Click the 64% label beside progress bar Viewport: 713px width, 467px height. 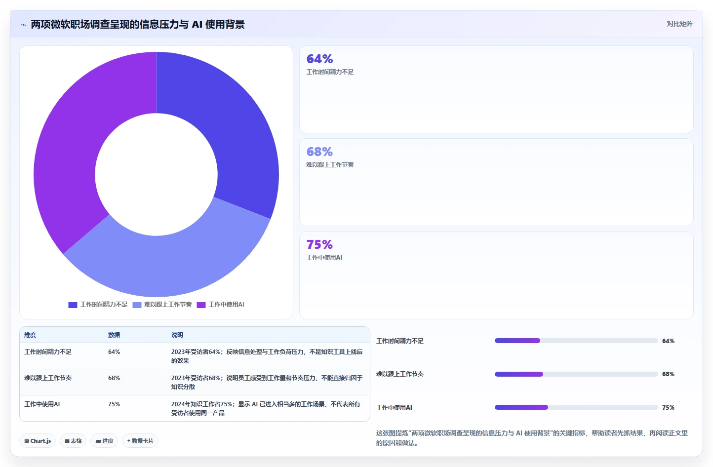(x=668, y=341)
